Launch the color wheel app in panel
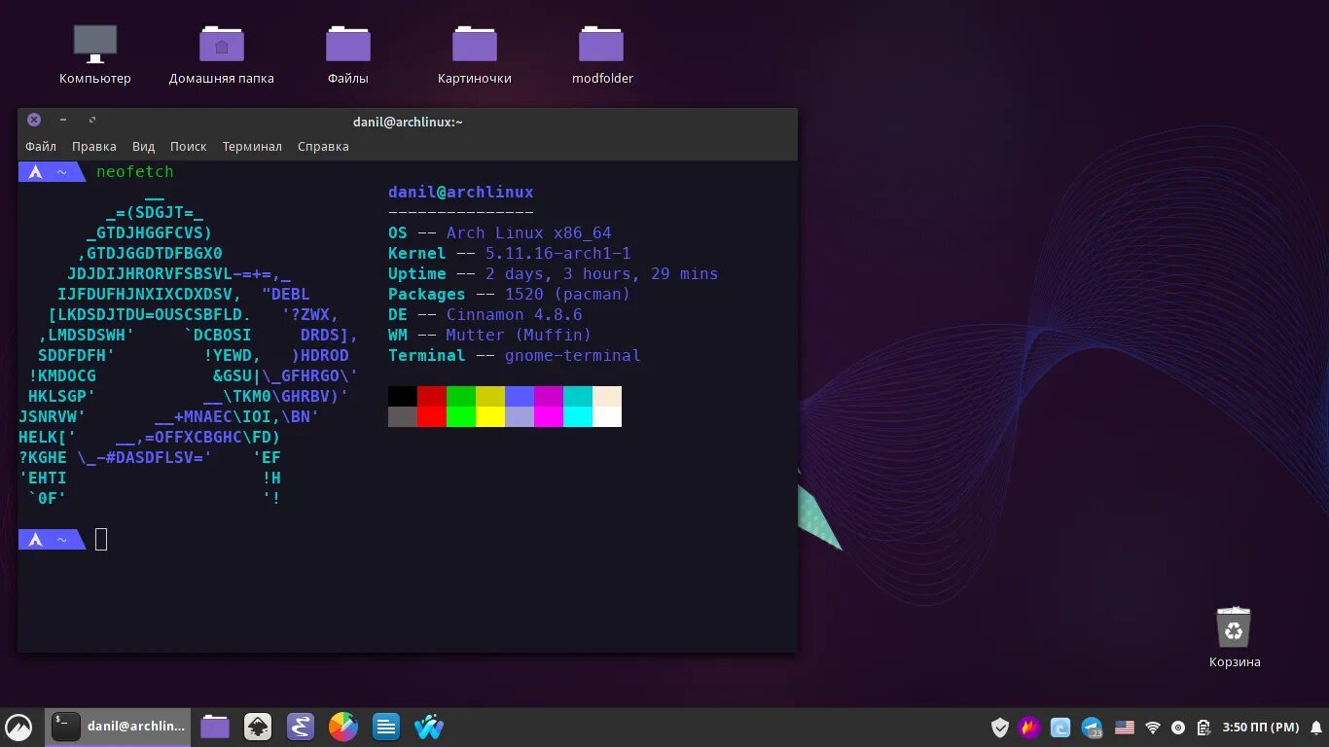 343,727
